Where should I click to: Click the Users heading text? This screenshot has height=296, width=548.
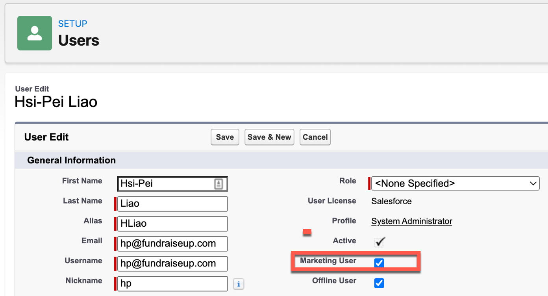(x=79, y=40)
